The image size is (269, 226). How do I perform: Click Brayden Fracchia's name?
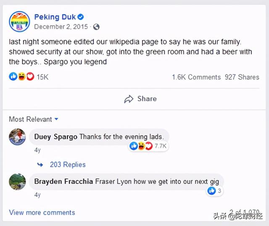tap(63, 182)
